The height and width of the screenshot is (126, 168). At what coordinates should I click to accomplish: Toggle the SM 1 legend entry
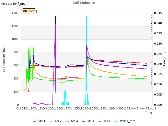point(39,121)
